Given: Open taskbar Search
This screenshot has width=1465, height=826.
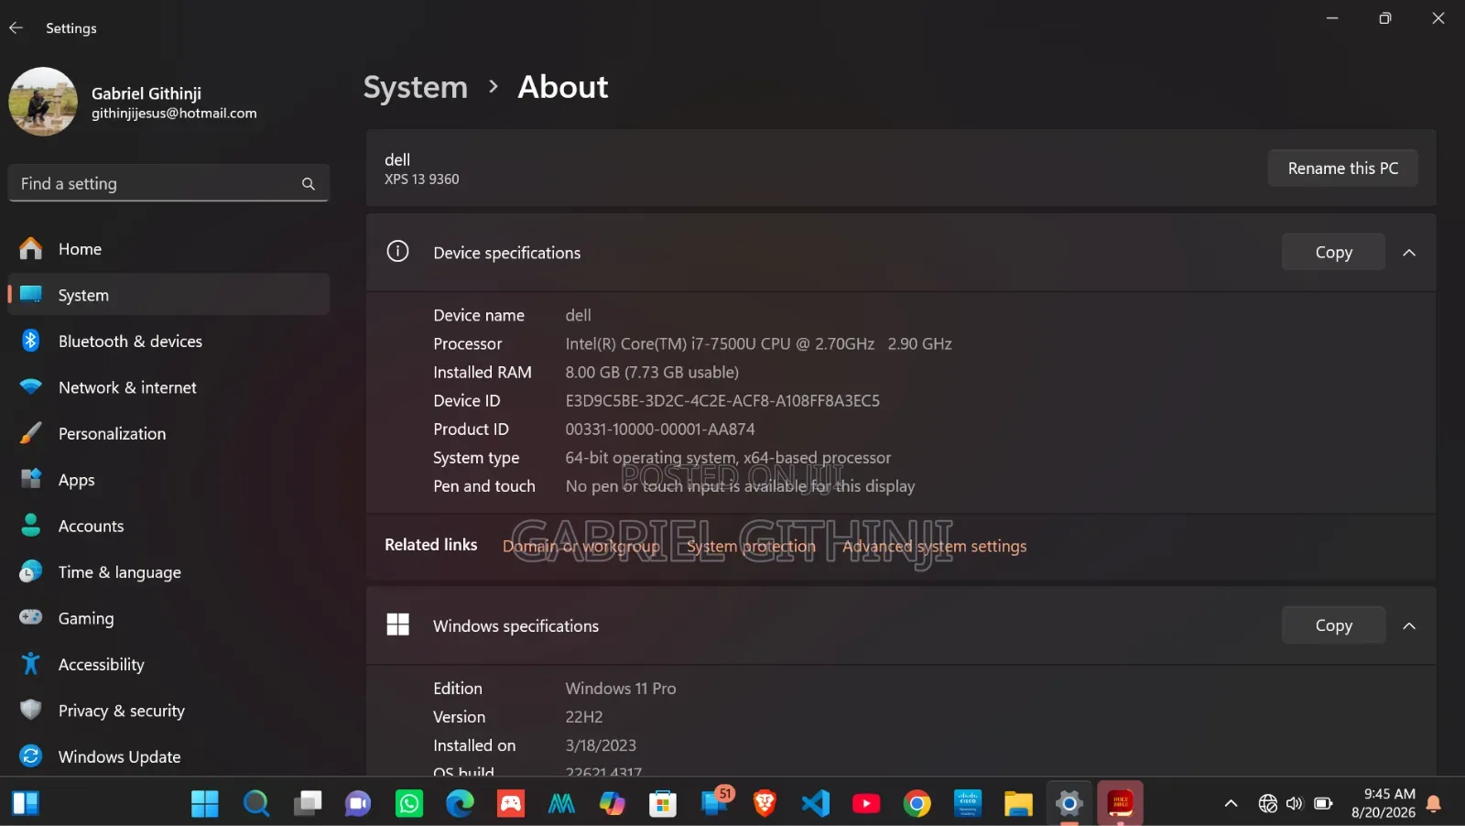Looking at the screenshot, I should [x=256, y=804].
